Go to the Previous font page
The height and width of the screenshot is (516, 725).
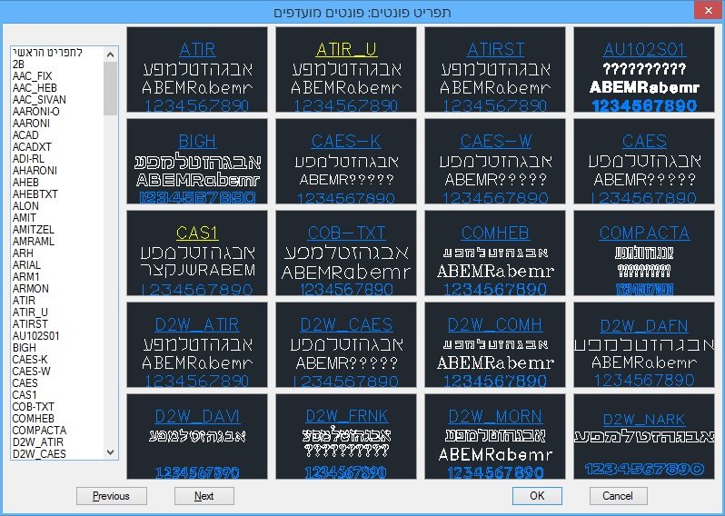click(112, 496)
